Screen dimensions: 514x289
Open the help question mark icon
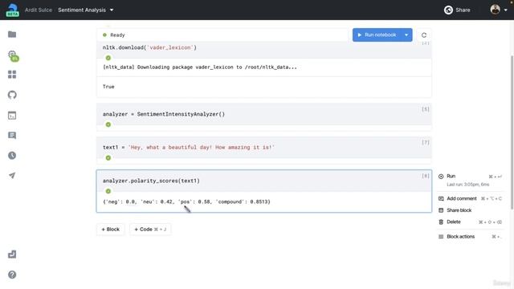(12, 275)
